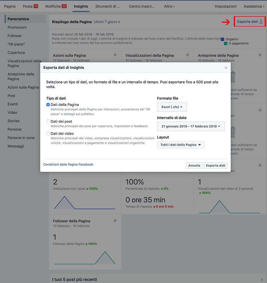Click the "0 ore 35 min" response time value
This screenshot has height=283, width=267.
[x=145, y=200]
